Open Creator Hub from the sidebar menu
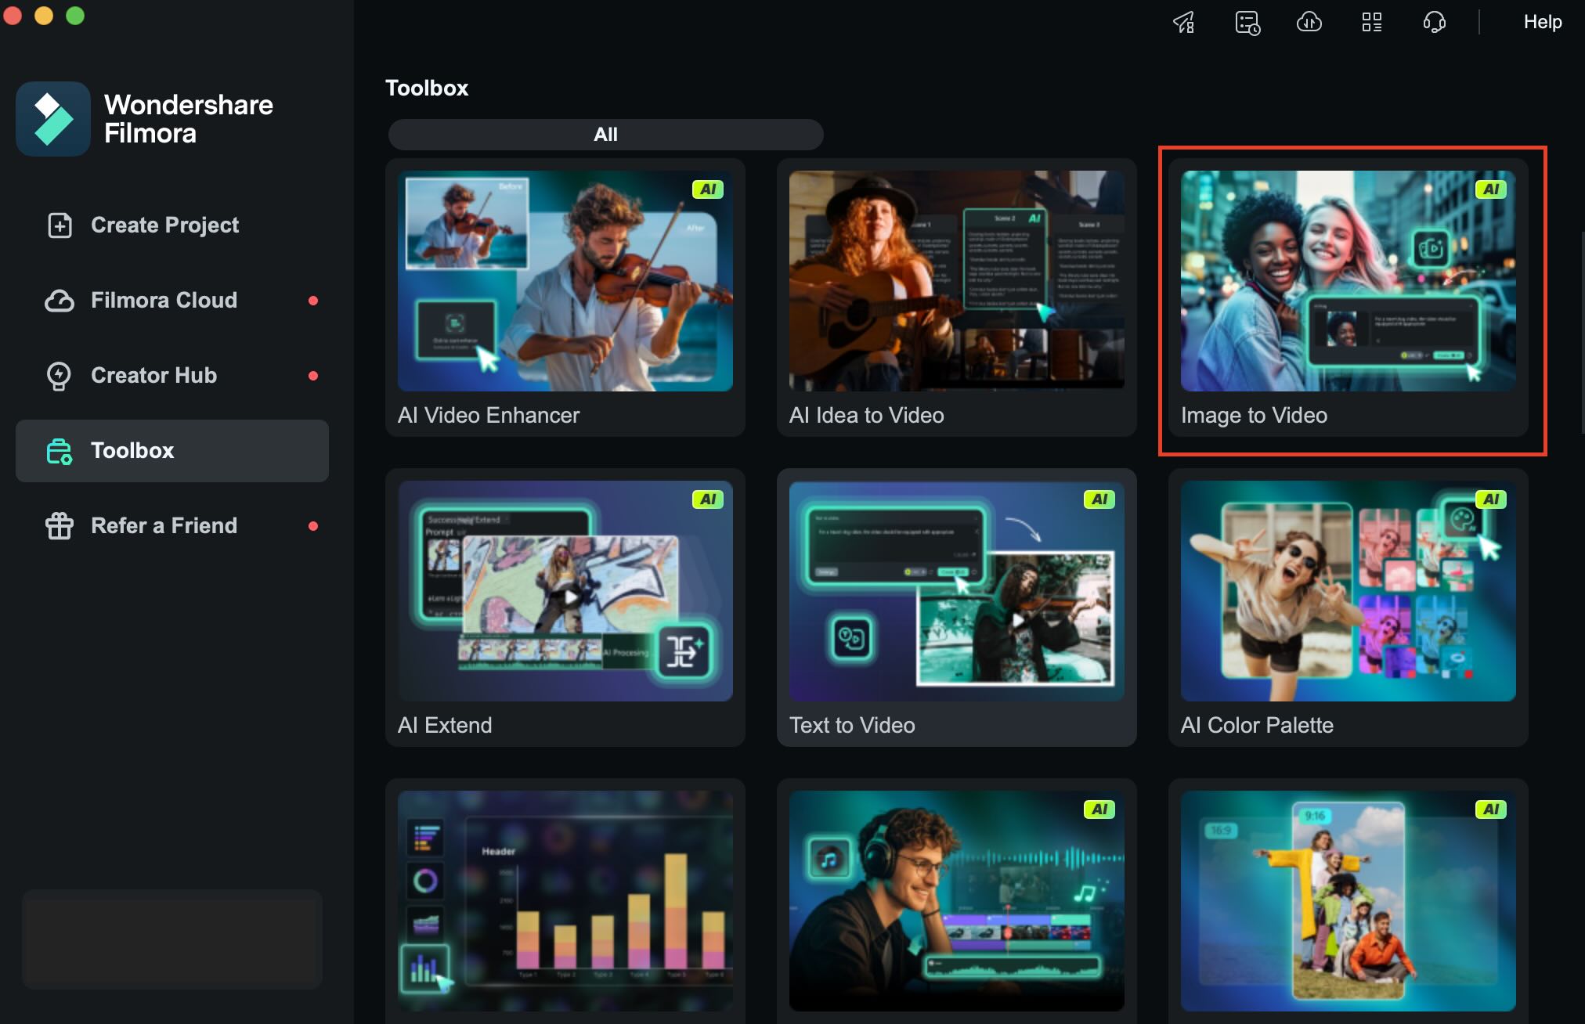This screenshot has width=1585, height=1024. point(153,375)
